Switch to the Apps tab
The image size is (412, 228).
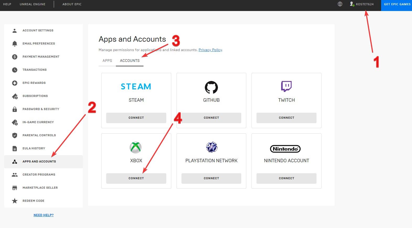pos(107,61)
